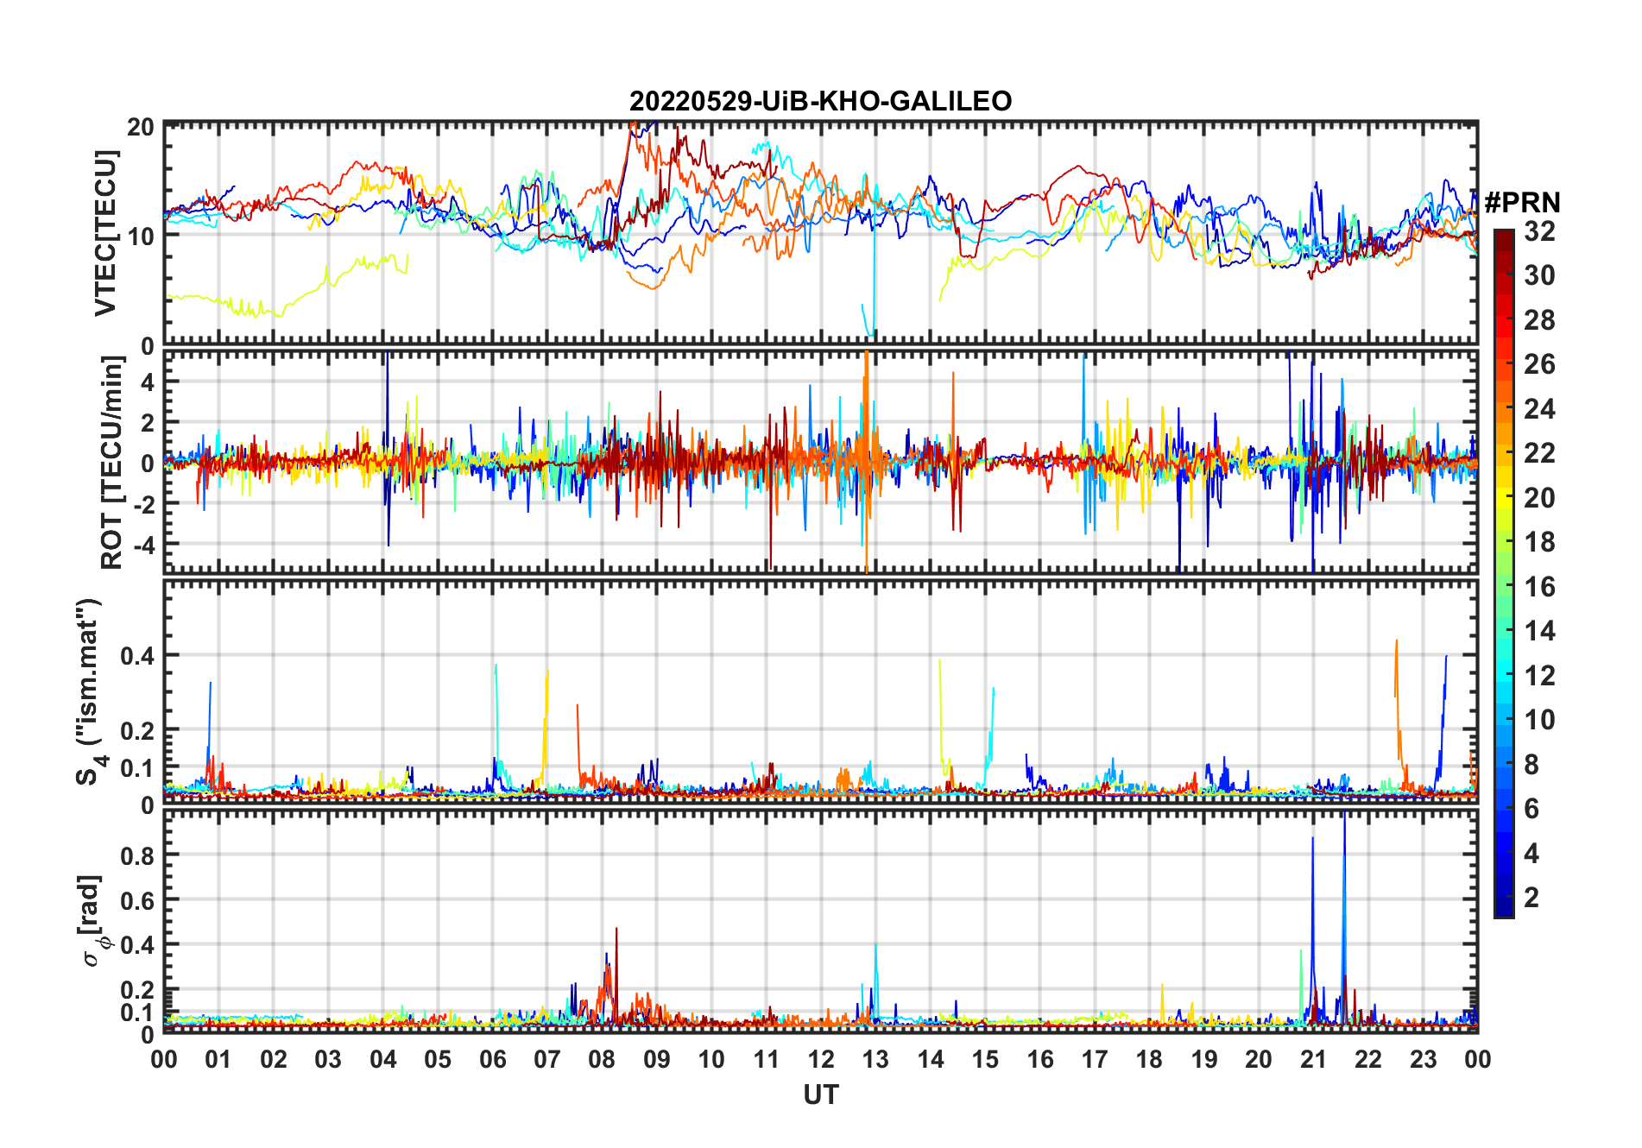Select x-axis tick label "05"
Image resolution: width=1642 pixels, height=1148 pixels.
pos(438,1060)
